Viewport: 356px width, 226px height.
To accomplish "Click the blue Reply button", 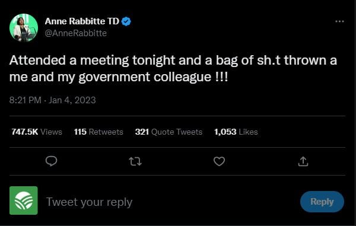I will (x=322, y=202).
